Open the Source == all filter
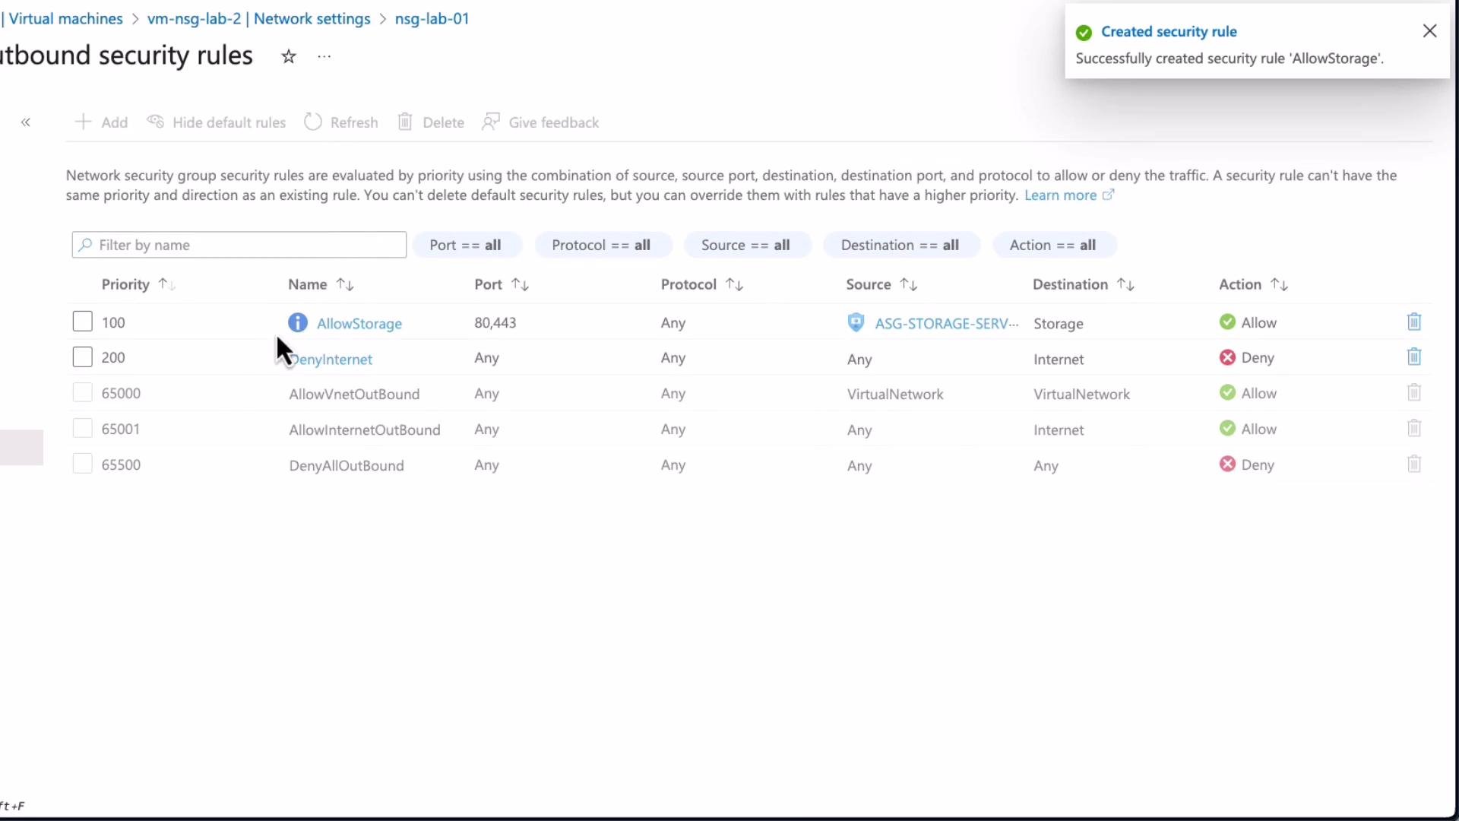The width and height of the screenshot is (1459, 821). point(746,245)
